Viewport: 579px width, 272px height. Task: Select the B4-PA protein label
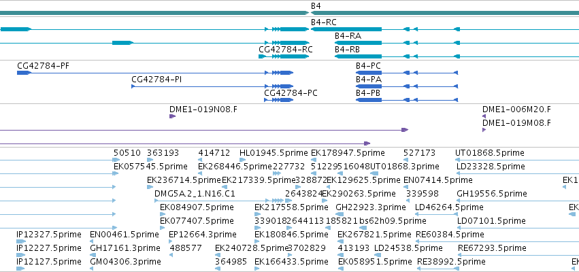click(x=369, y=80)
